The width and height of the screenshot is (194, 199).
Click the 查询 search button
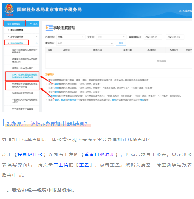click(120, 43)
